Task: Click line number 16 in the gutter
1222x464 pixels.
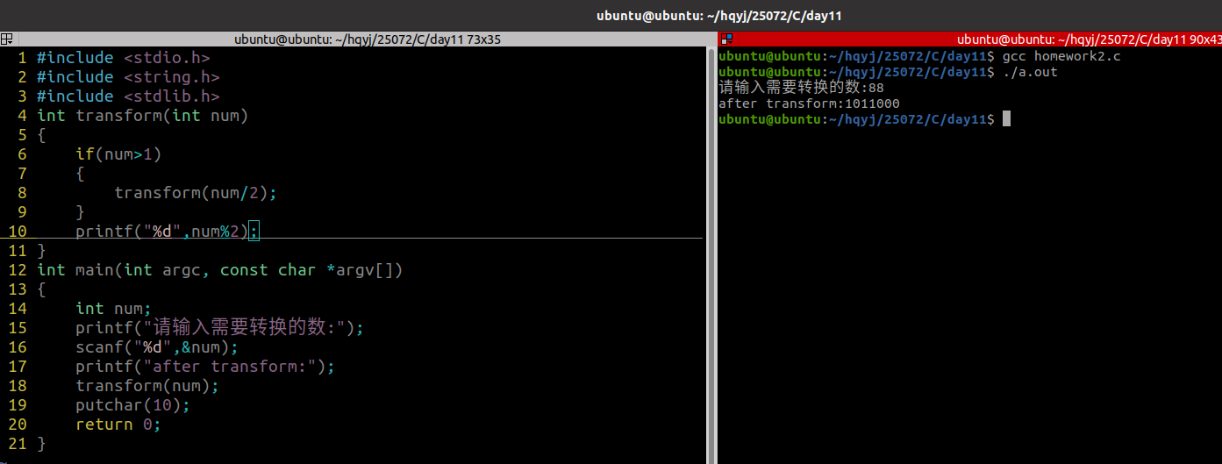Action: coord(18,347)
